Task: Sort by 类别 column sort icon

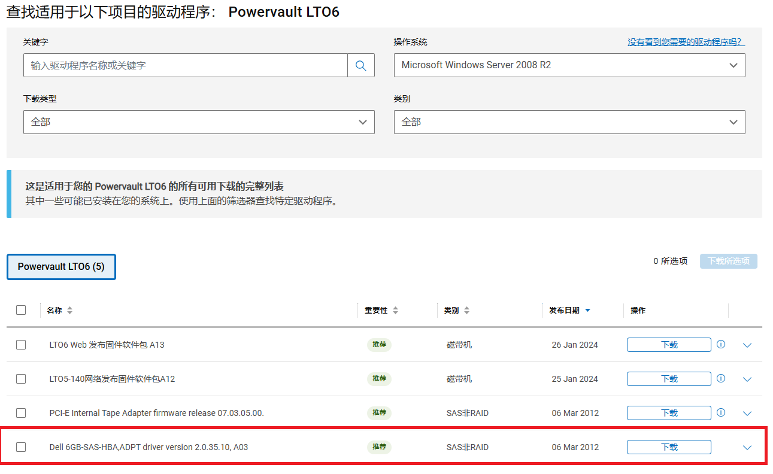Action: click(x=467, y=311)
